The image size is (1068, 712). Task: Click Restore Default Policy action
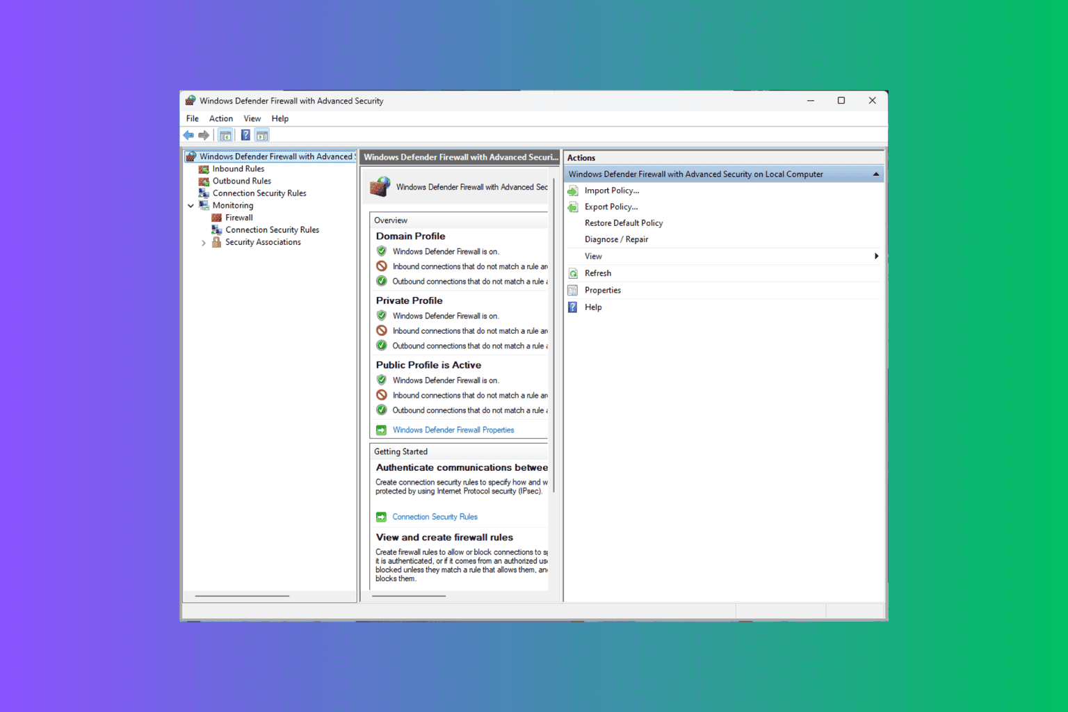click(x=624, y=223)
